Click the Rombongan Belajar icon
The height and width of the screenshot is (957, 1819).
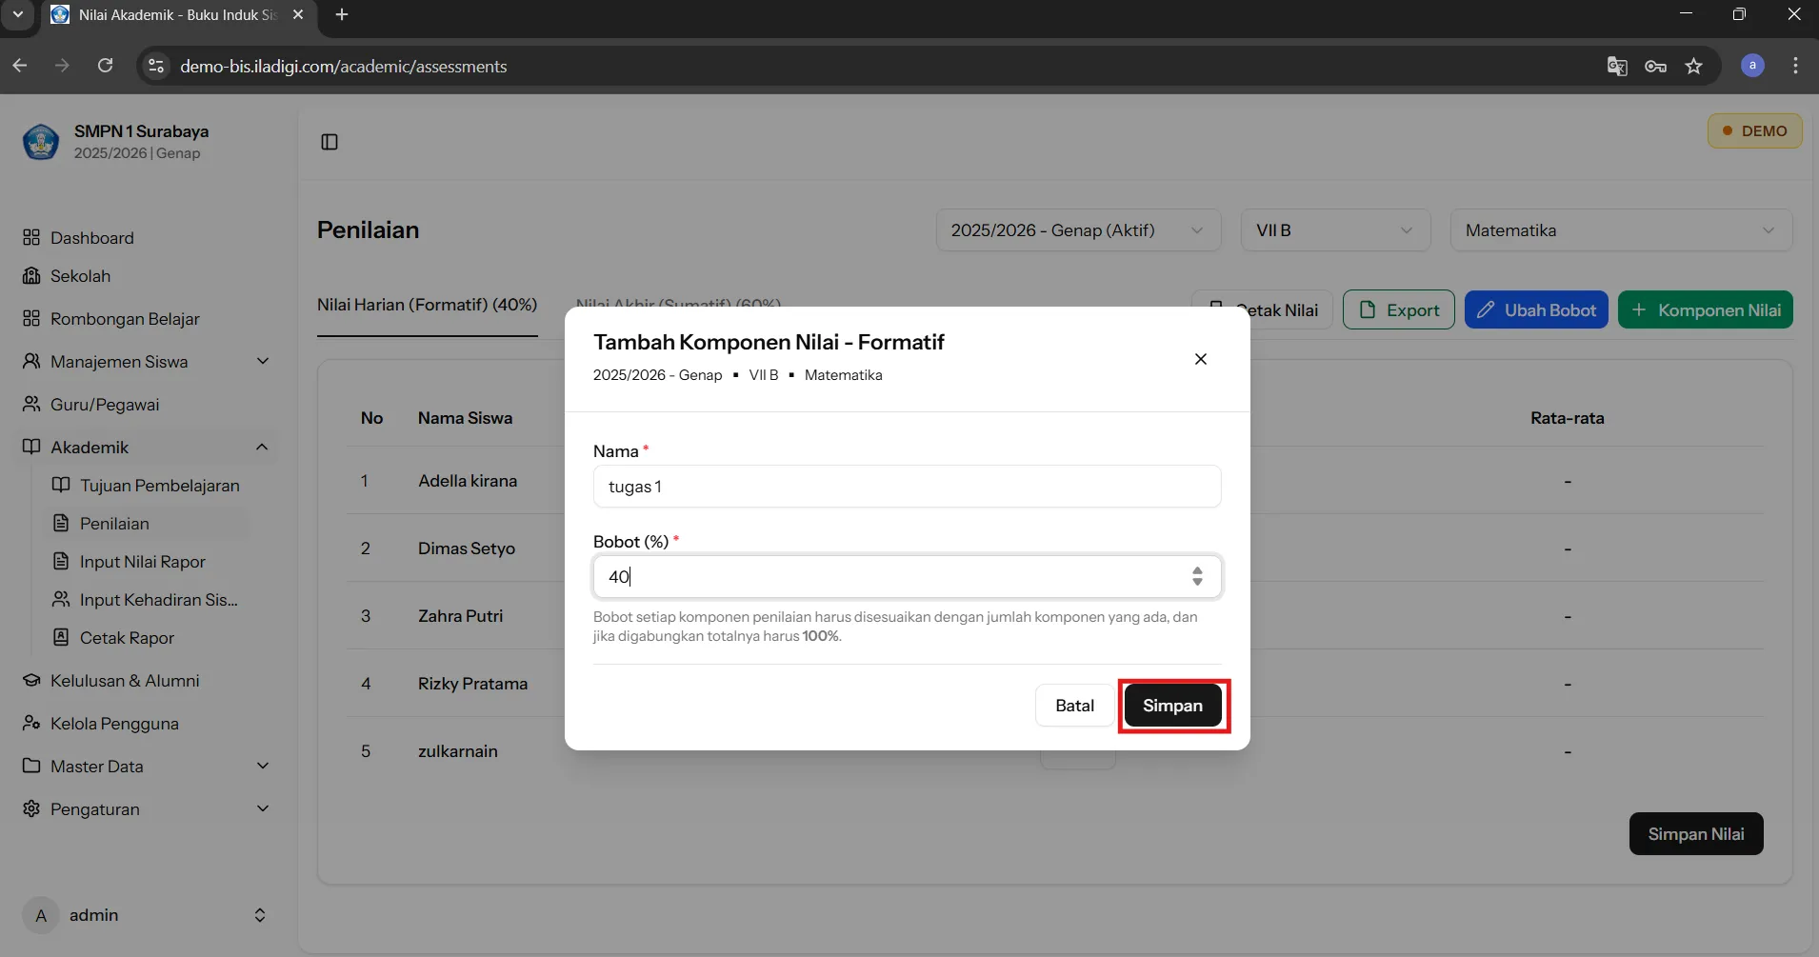(x=31, y=319)
